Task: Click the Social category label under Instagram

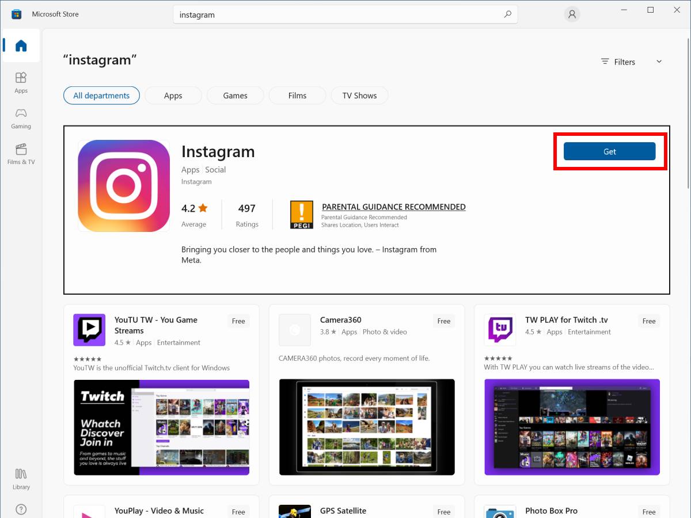Action: pos(215,170)
